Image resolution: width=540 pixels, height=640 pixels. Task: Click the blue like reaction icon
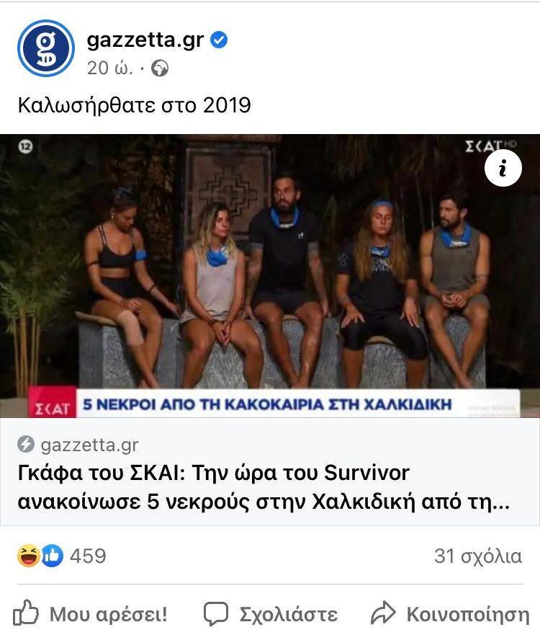click(53, 556)
